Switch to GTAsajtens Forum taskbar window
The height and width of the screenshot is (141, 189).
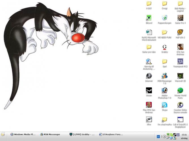click(112, 135)
